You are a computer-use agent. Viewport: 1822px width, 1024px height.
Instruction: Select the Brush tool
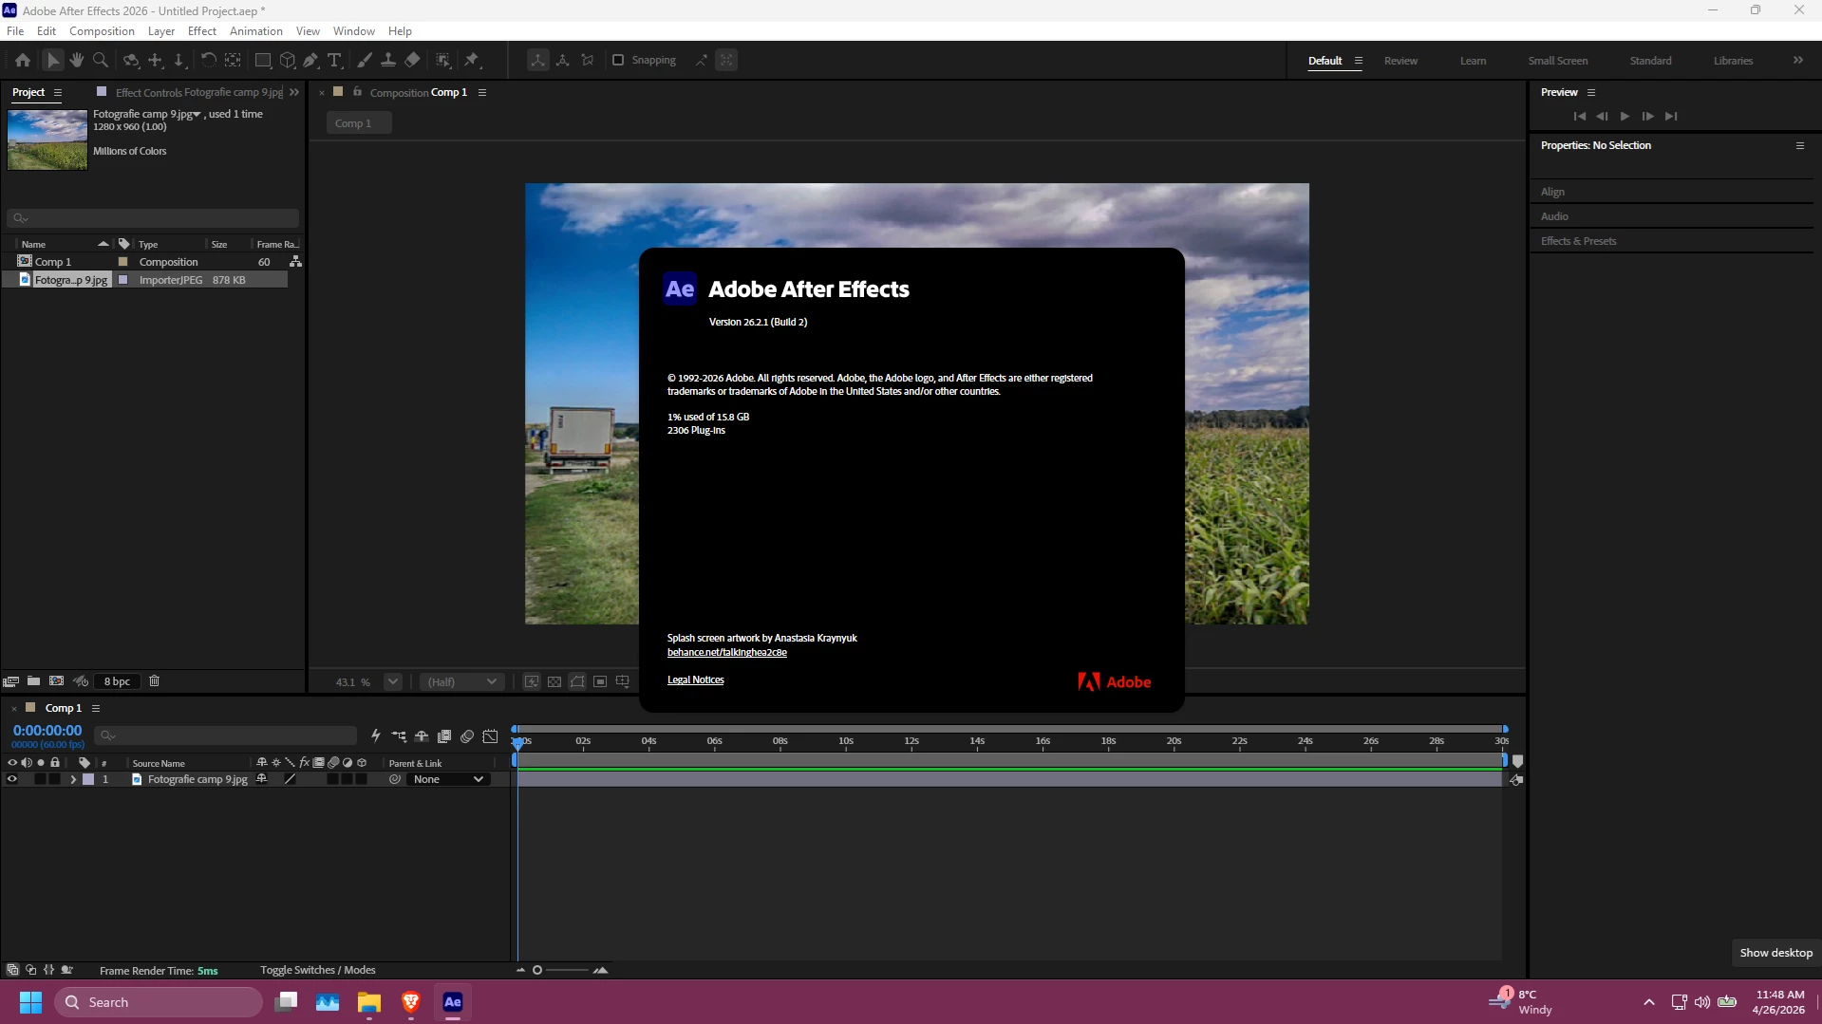pyautogui.click(x=365, y=60)
